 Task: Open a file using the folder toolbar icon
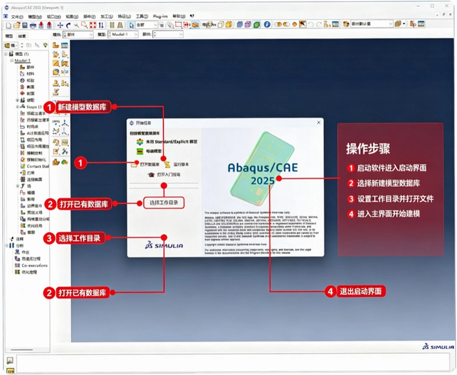pyautogui.click(x=17, y=25)
